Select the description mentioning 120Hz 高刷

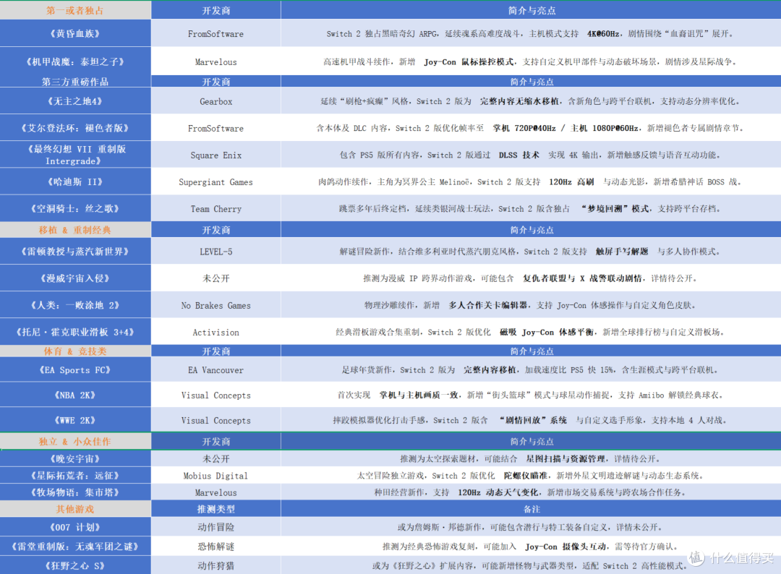[531, 181]
